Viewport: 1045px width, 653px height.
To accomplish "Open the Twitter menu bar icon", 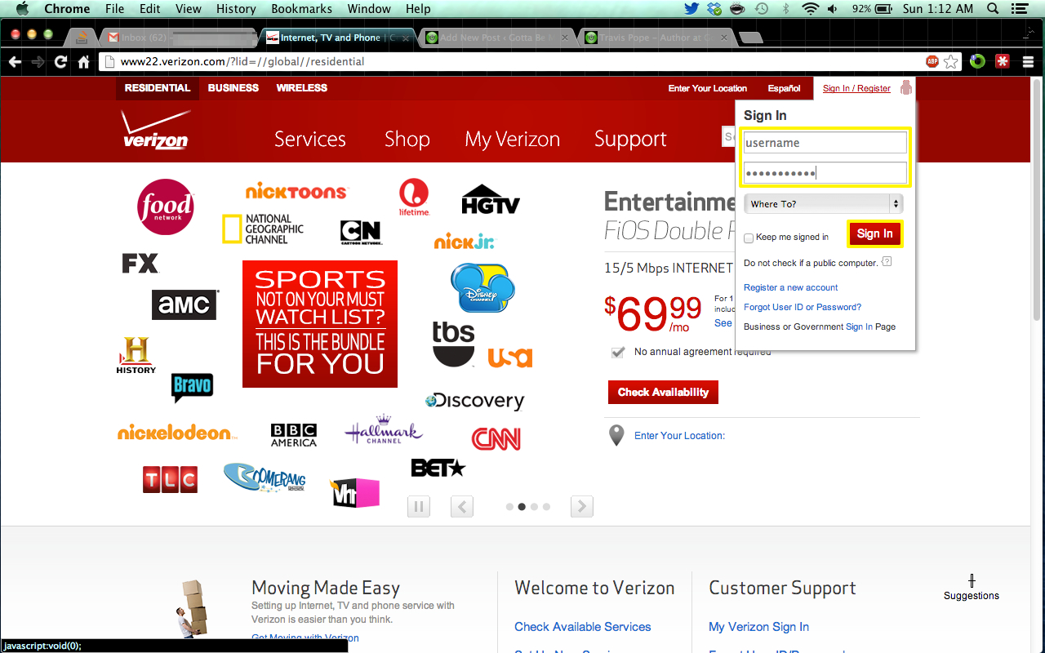I will 692,9.
